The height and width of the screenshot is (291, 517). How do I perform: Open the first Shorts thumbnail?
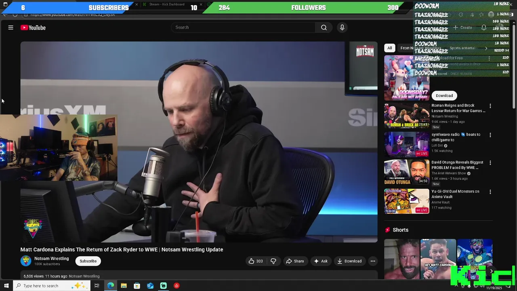402,259
